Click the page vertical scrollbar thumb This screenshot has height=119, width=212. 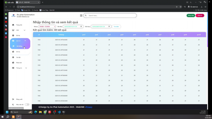(x=207, y=30)
